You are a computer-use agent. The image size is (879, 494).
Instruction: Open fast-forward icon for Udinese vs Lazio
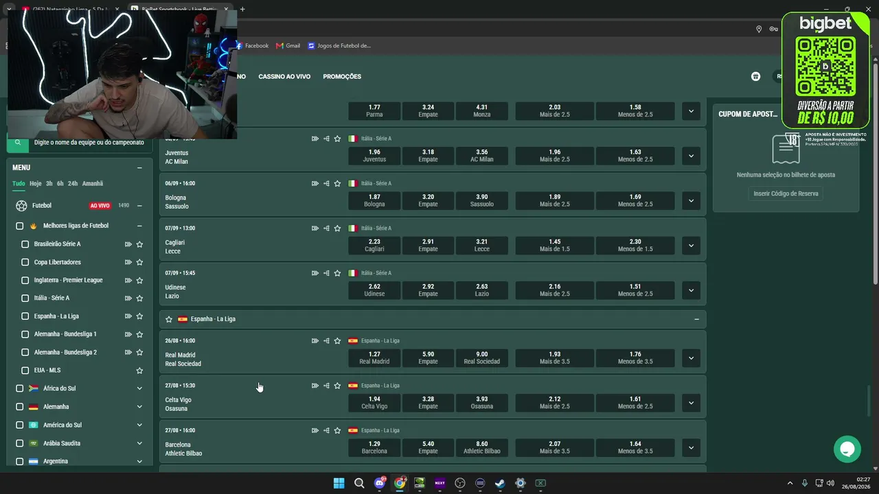[x=315, y=273]
